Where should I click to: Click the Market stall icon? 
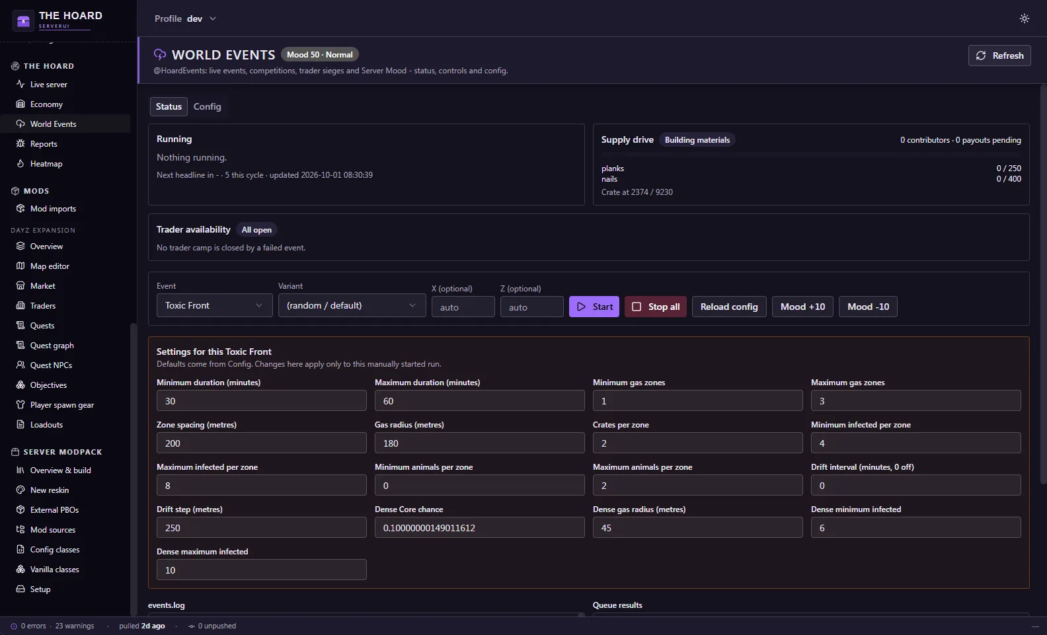click(x=20, y=286)
